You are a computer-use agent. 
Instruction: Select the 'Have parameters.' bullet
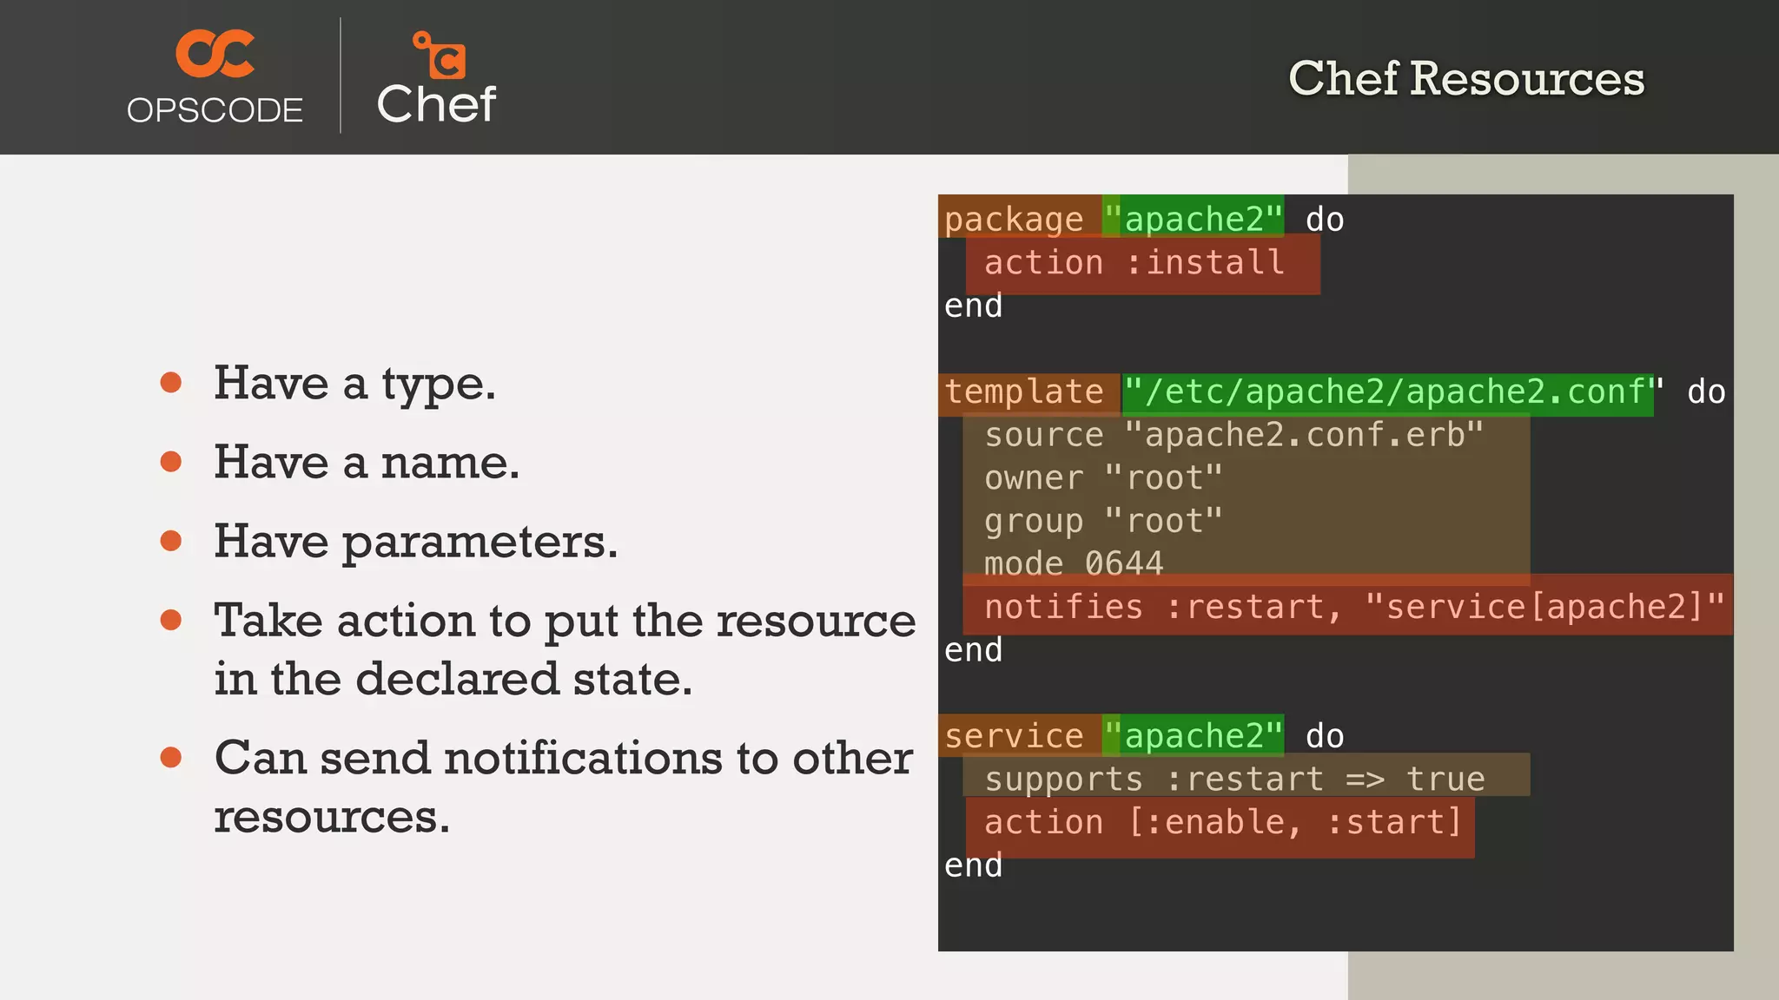click(x=416, y=542)
